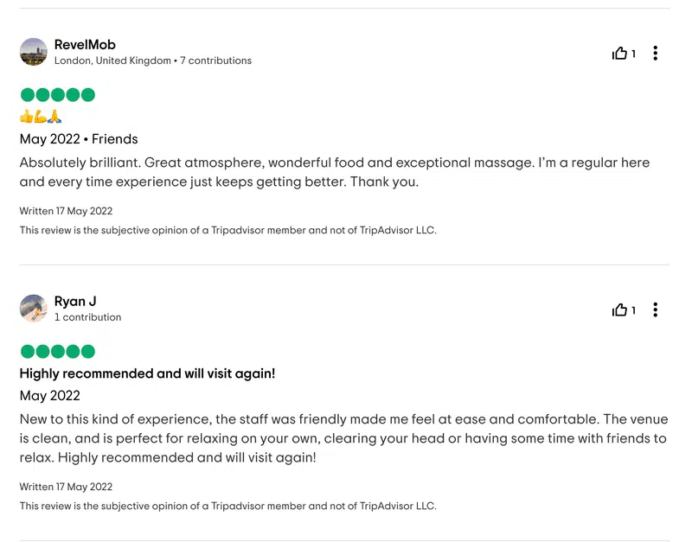Viewport: 692px width, 542px height.
Task: Like RevelMob's review with thumbs-up icon
Action: coord(619,54)
